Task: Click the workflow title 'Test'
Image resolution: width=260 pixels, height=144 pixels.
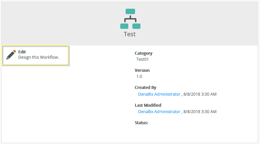Action: [130, 34]
